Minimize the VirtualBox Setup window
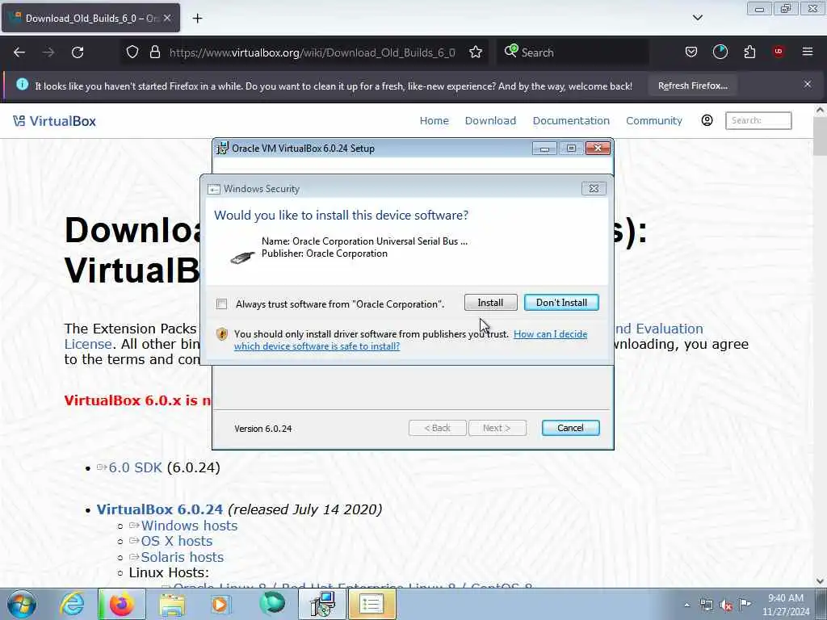The width and height of the screenshot is (827, 620). click(544, 149)
